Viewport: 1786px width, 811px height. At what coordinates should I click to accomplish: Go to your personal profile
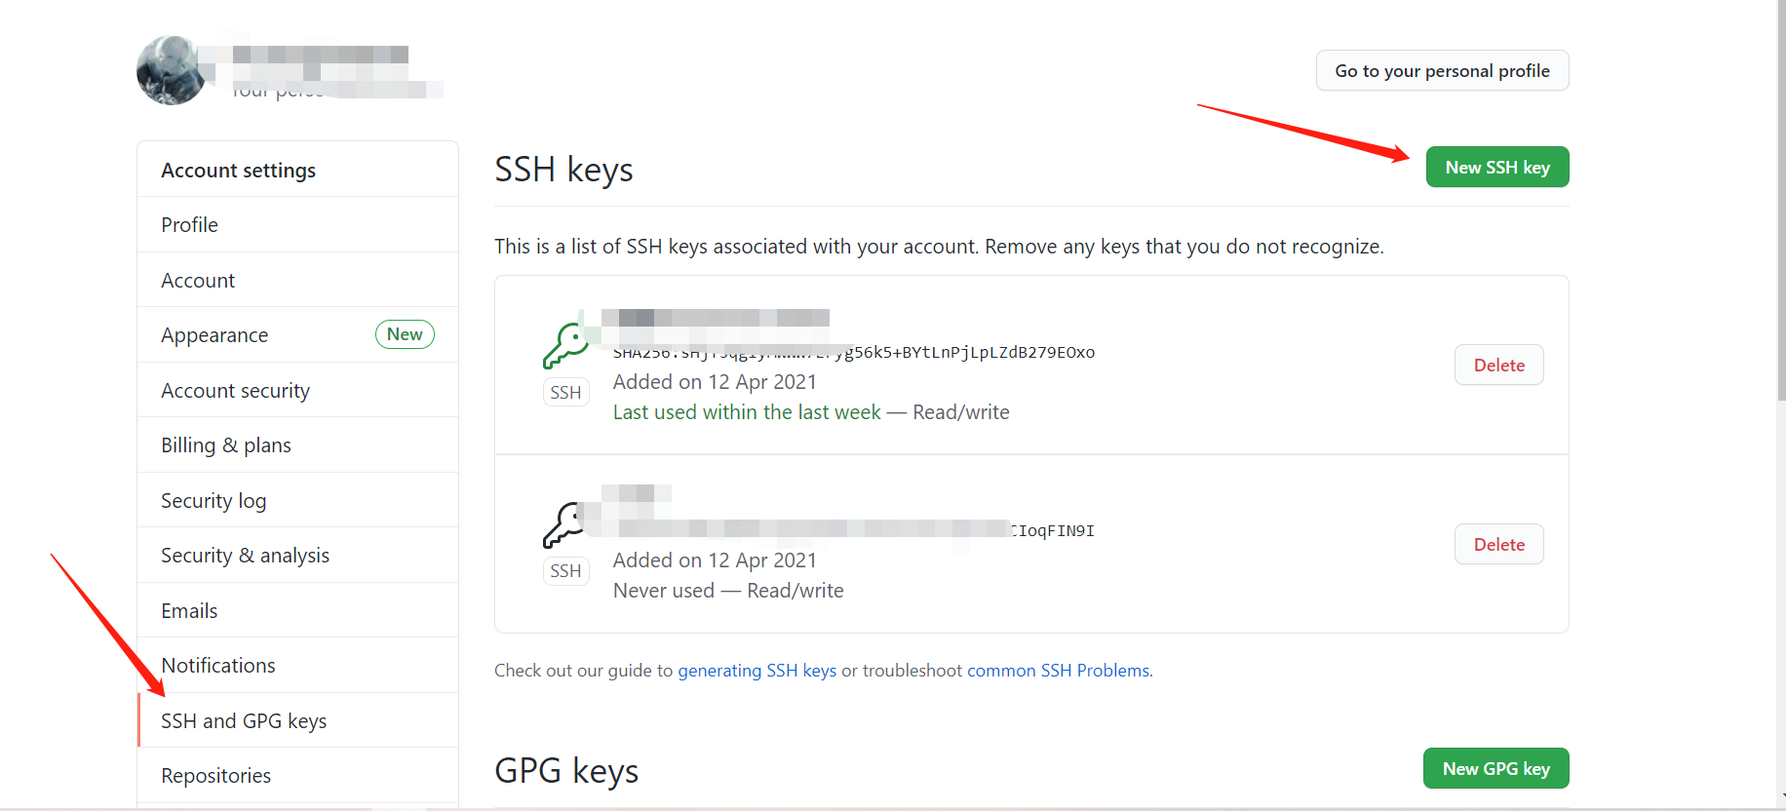coord(1442,70)
